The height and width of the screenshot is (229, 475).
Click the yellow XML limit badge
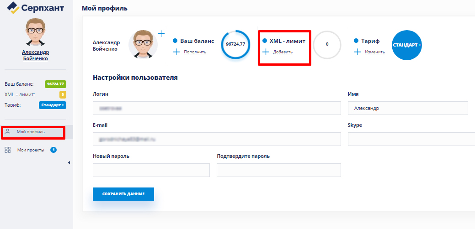tap(63, 94)
